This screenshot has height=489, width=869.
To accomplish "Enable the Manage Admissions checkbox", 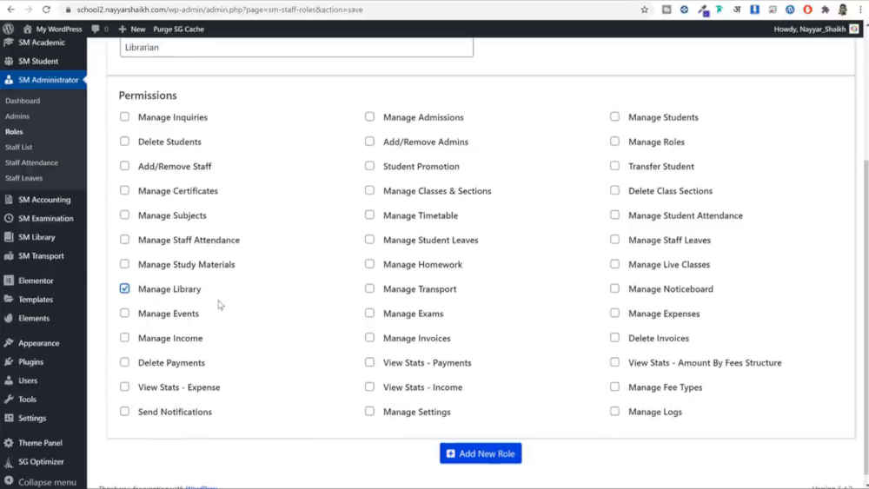I will 369,116.
